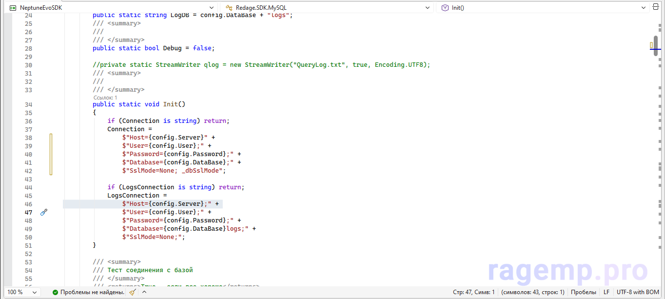Toggle the LF line ending setting

[606, 292]
